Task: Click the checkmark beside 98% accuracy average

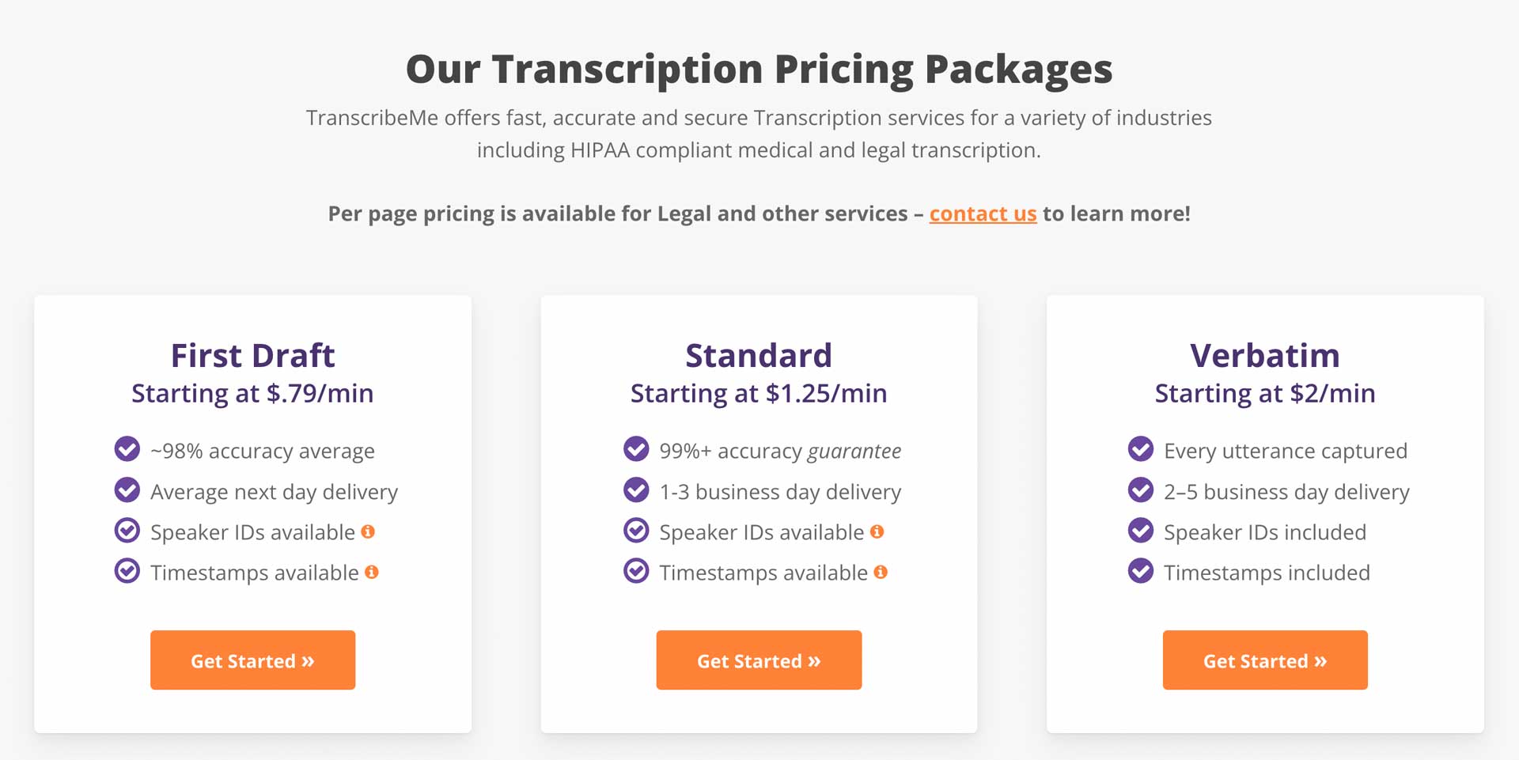Action: (x=127, y=448)
